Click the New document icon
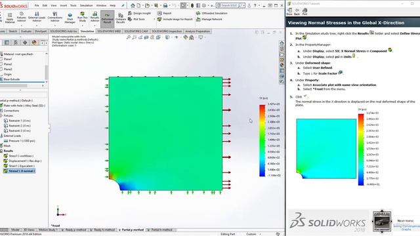 (x=138, y=5)
